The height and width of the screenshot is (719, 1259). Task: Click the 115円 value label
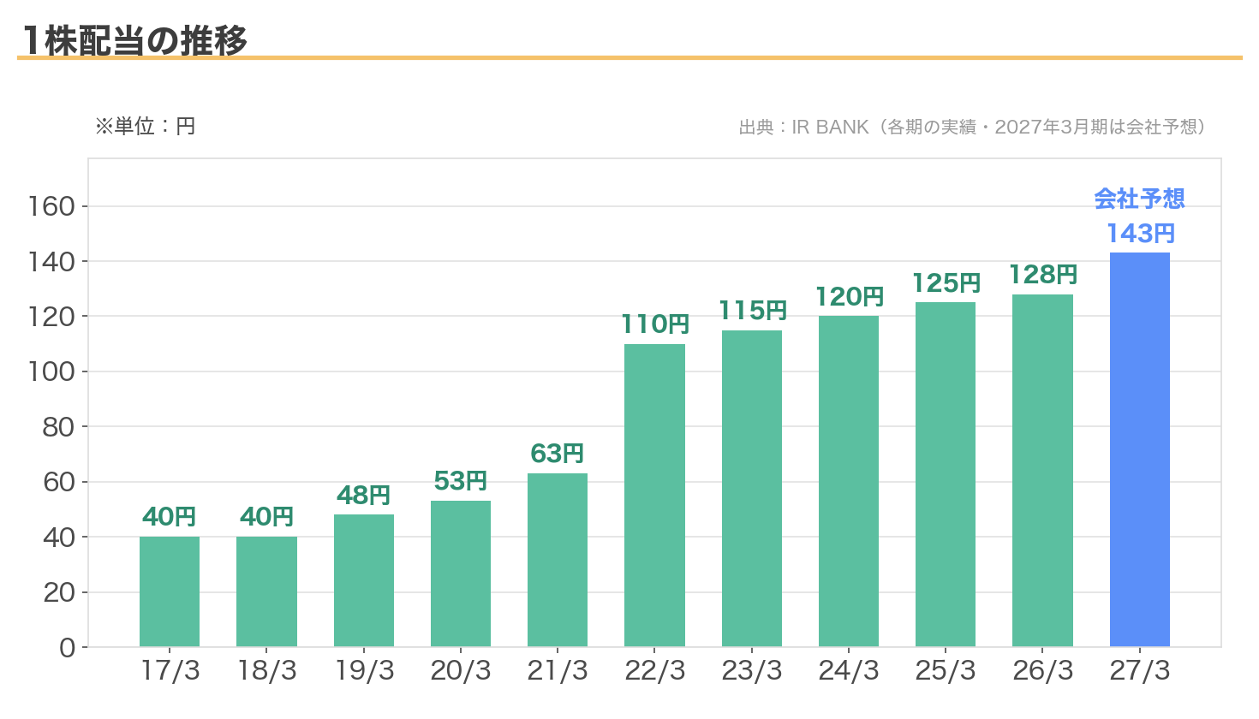coord(752,310)
